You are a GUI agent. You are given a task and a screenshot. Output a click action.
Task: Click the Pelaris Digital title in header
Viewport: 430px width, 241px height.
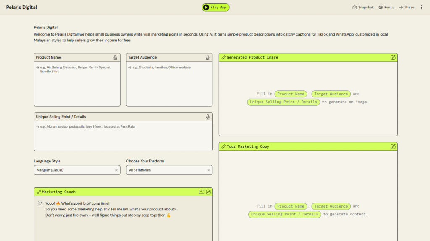coord(21,8)
